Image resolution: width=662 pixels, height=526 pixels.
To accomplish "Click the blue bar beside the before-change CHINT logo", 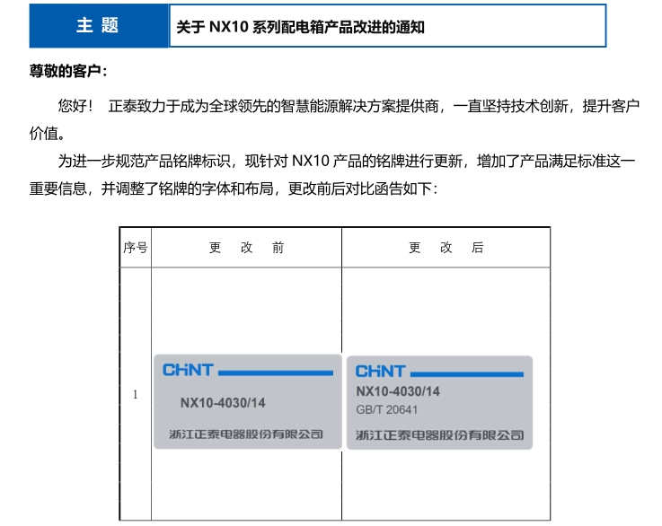I will click(x=275, y=372).
